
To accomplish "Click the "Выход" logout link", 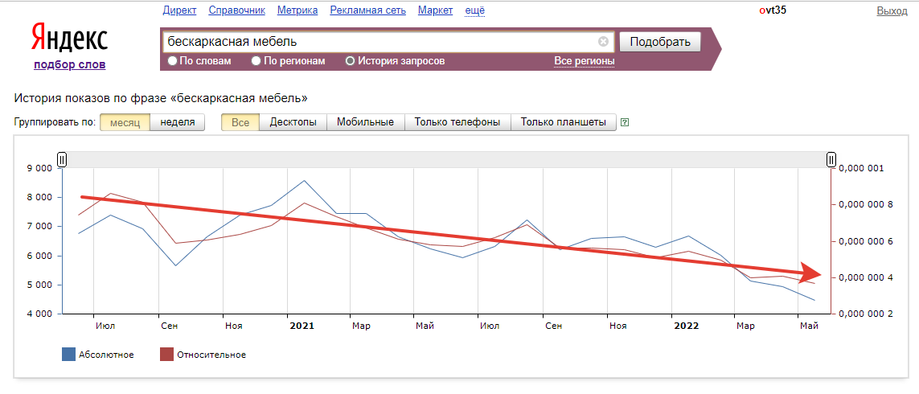I will tap(892, 10).
